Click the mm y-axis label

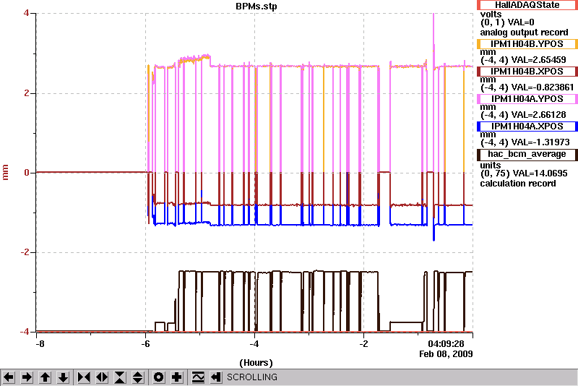5,173
